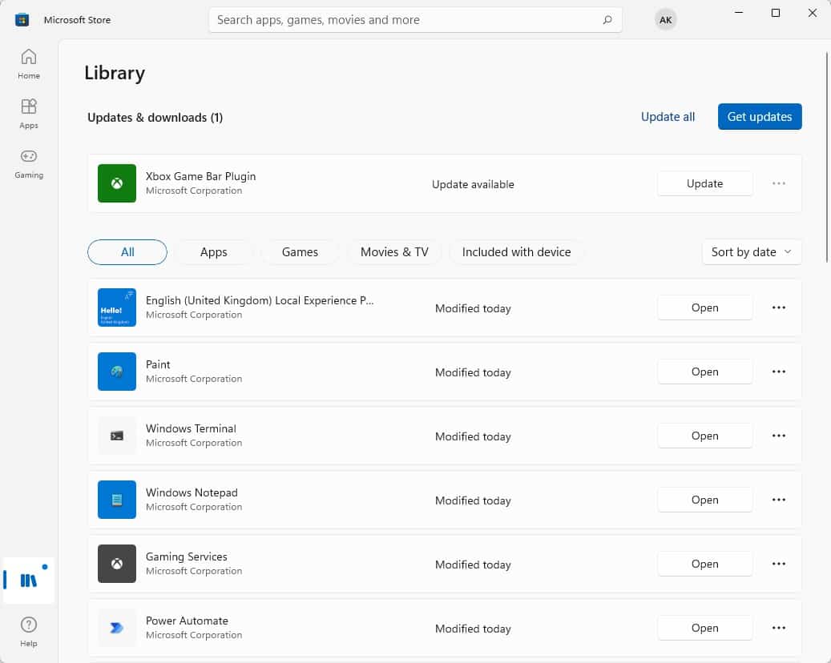831x663 pixels.
Task: Open more options for Windows Notepad
Action: point(779,500)
